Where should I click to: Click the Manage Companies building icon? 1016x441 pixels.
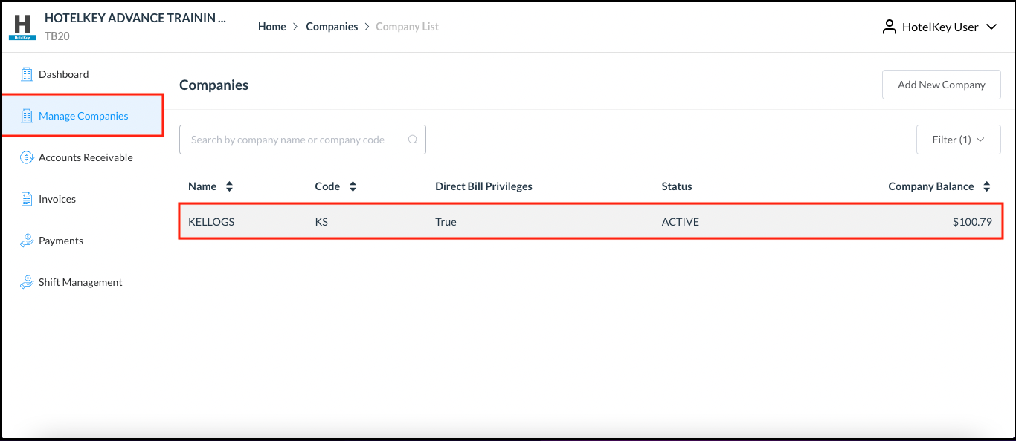[x=27, y=115]
